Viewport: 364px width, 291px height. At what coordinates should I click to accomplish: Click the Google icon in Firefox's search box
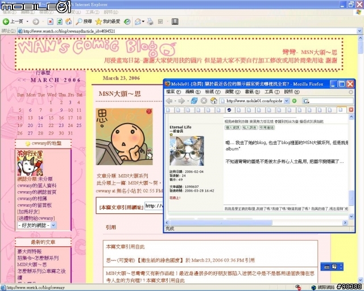[x=306, y=101]
